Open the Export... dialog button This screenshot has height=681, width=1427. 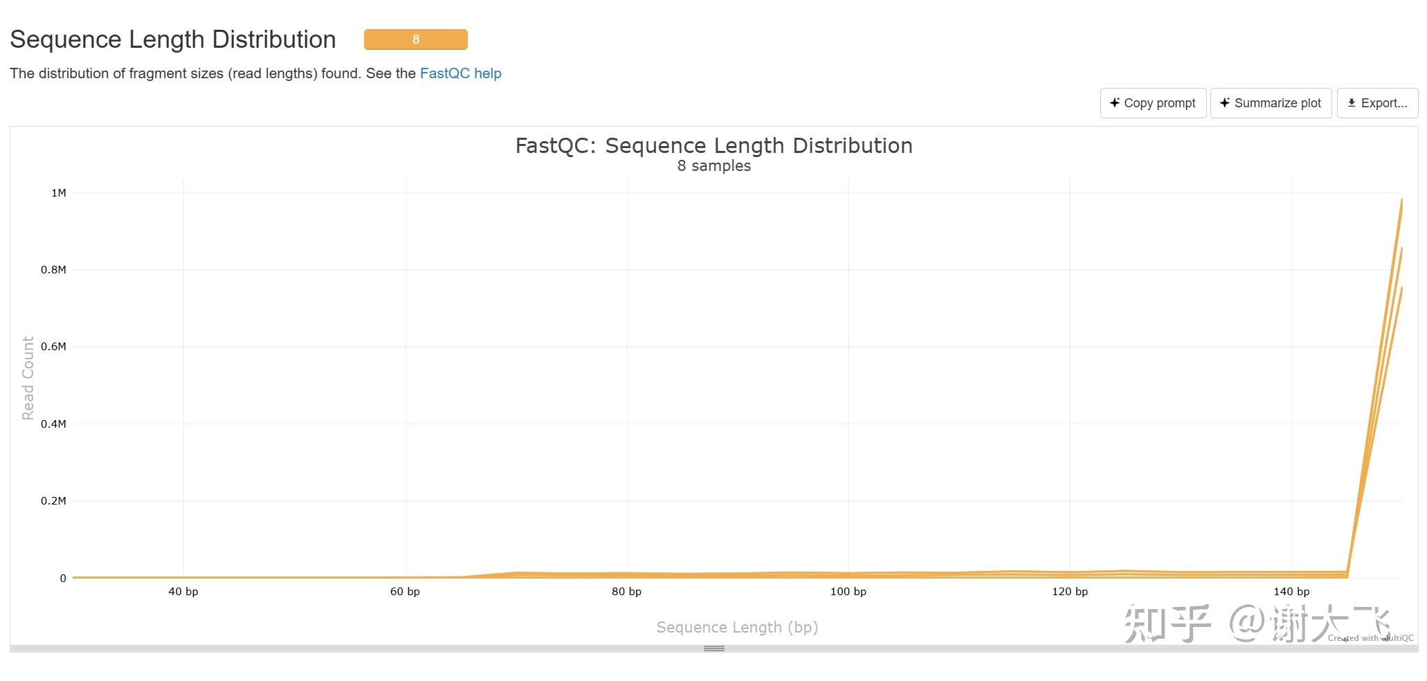coord(1376,103)
